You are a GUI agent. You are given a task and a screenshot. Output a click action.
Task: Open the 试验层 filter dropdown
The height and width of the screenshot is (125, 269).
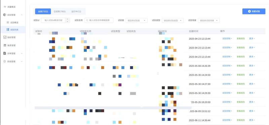coord(137,20)
